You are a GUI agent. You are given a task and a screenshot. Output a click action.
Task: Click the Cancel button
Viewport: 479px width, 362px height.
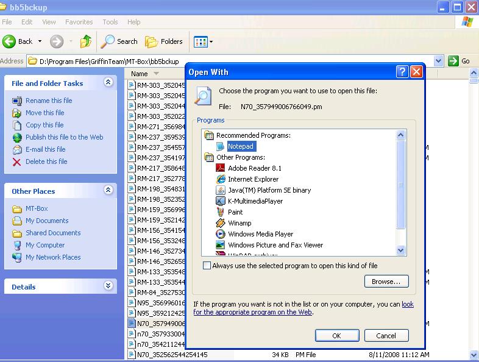pyautogui.click(x=386, y=336)
